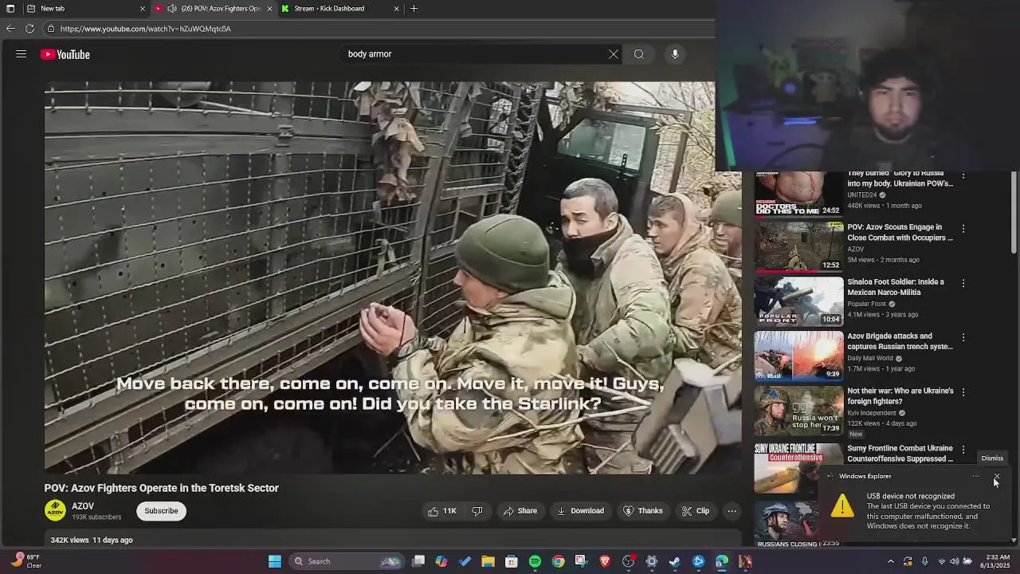Open the AZOV channel name link
Screen dimensions: 1020x574
[83, 506]
